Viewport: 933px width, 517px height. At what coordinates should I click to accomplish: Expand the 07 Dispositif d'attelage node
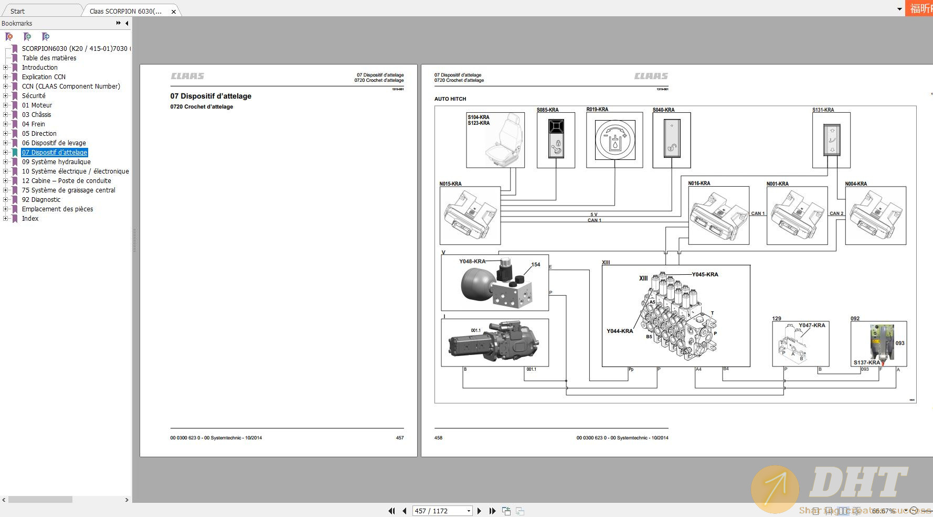6,152
